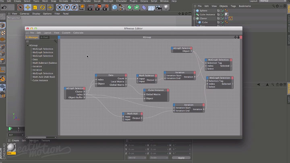Open the Mesh menu in the main menu bar
The width and height of the screenshot is (290, 163).
pos(45,1)
